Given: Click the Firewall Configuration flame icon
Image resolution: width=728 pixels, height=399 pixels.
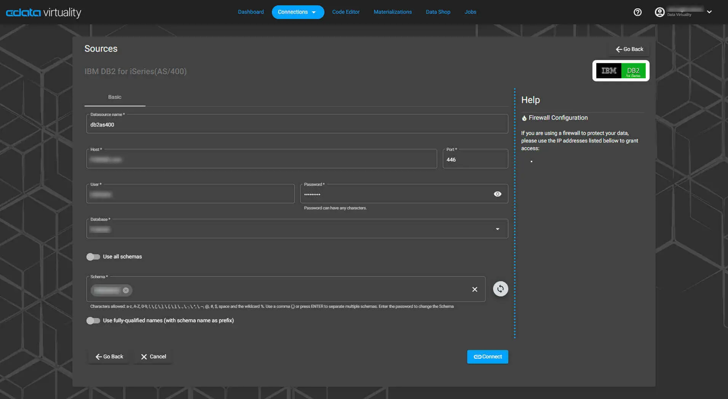Looking at the screenshot, I should pyautogui.click(x=524, y=118).
